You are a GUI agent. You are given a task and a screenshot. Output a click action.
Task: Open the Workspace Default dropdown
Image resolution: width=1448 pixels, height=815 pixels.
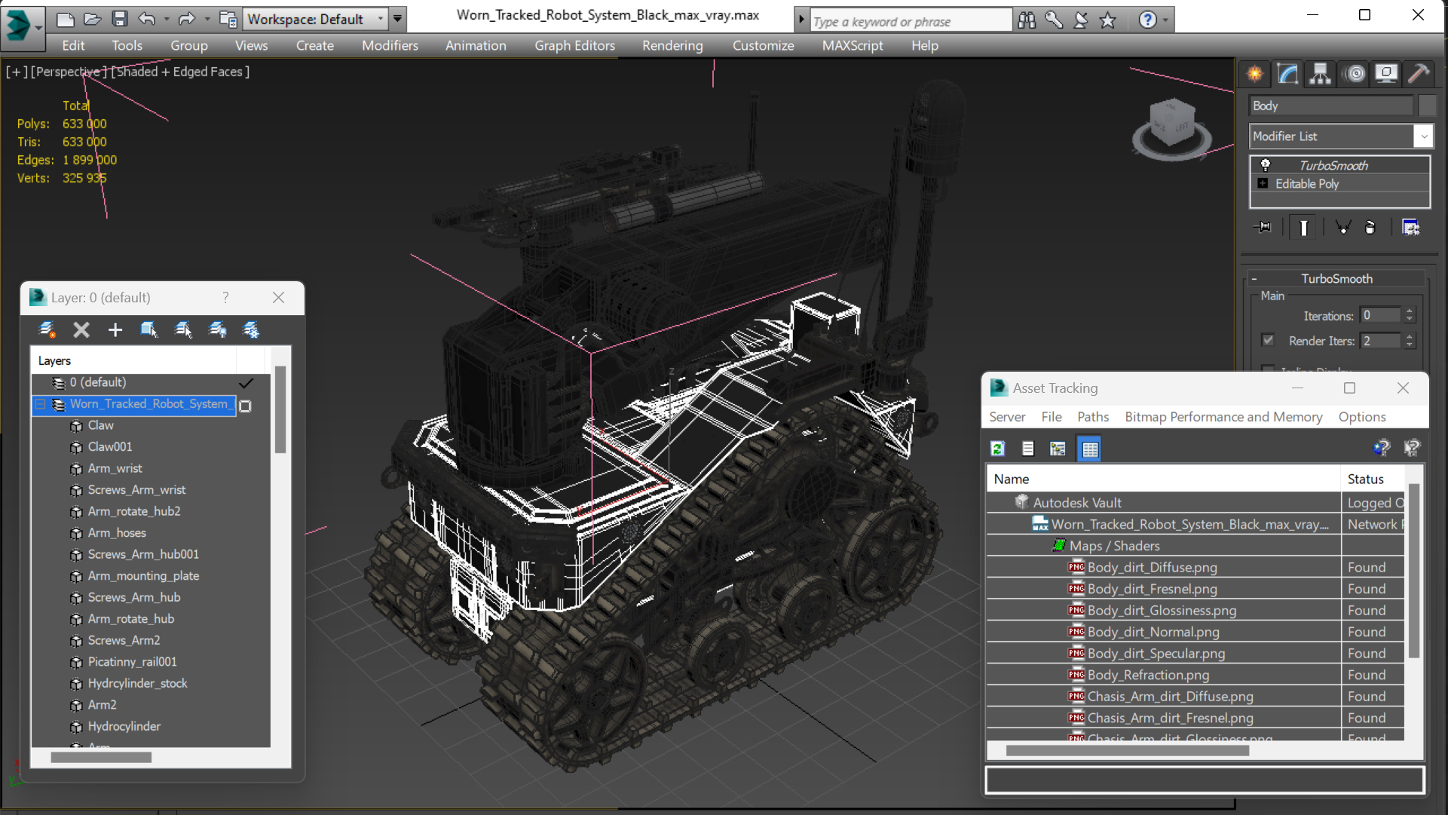pyautogui.click(x=381, y=19)
